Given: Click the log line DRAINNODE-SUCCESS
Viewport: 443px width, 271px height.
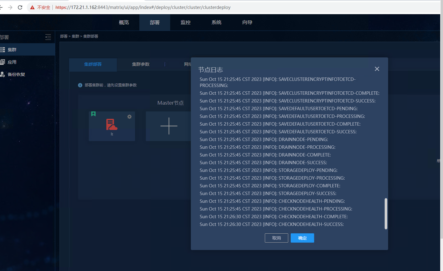Looking at the screenshot, I should pyautogui.click(x=263, y=163).
